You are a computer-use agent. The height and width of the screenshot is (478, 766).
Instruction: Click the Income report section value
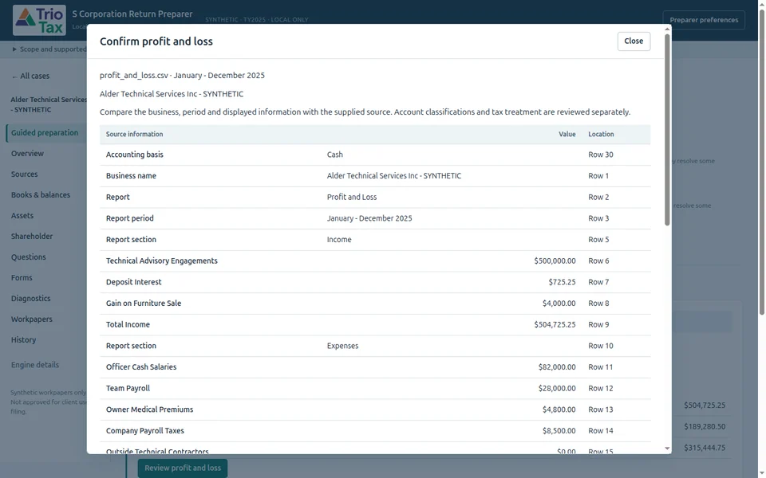click(x=339, y=240)
